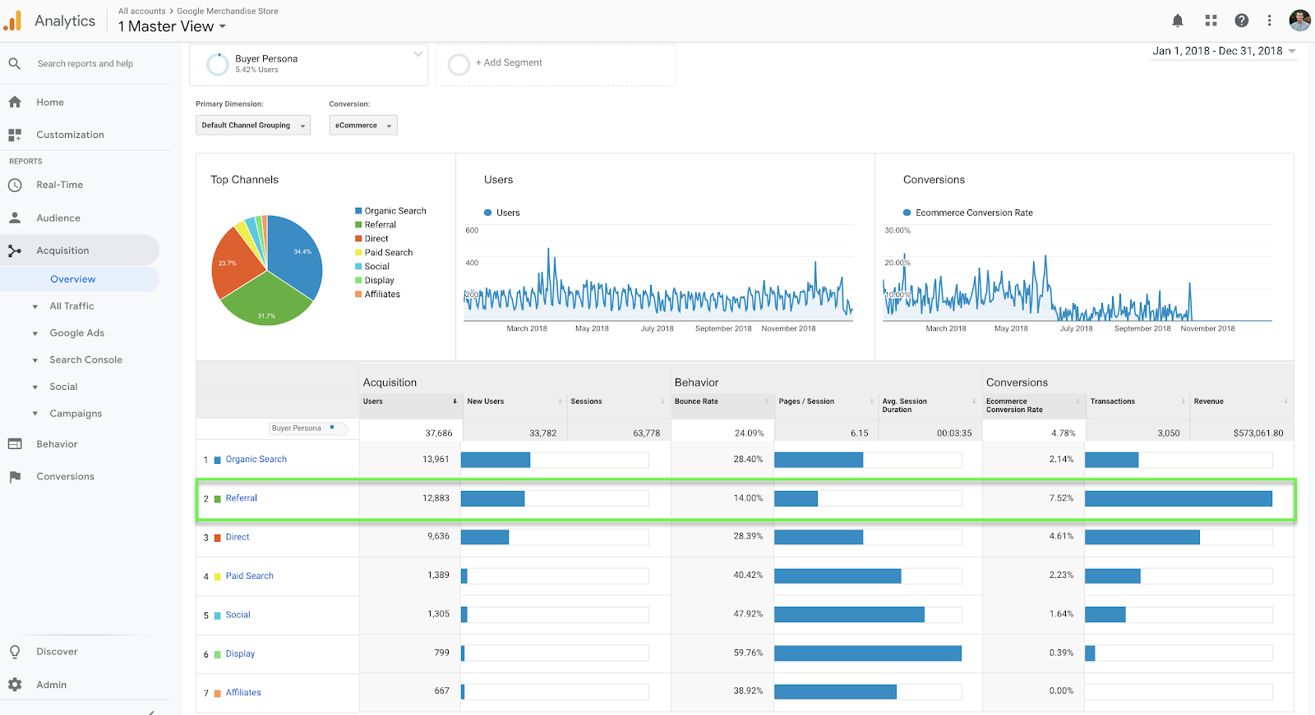1315x715 pixels.
Task: Open the three-dot more options menu
Action: click(x=1270, y=21)
